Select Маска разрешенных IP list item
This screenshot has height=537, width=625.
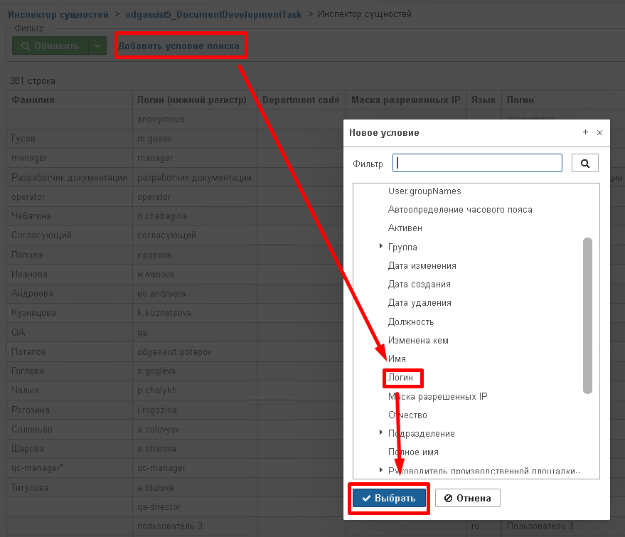[x=438, y=396]
